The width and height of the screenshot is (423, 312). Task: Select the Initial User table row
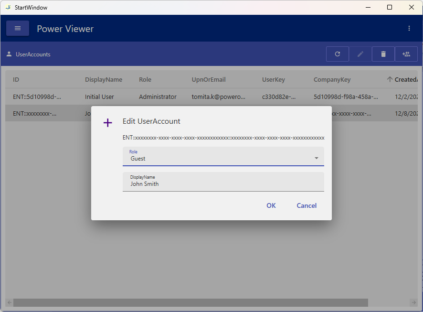[99, 97]
